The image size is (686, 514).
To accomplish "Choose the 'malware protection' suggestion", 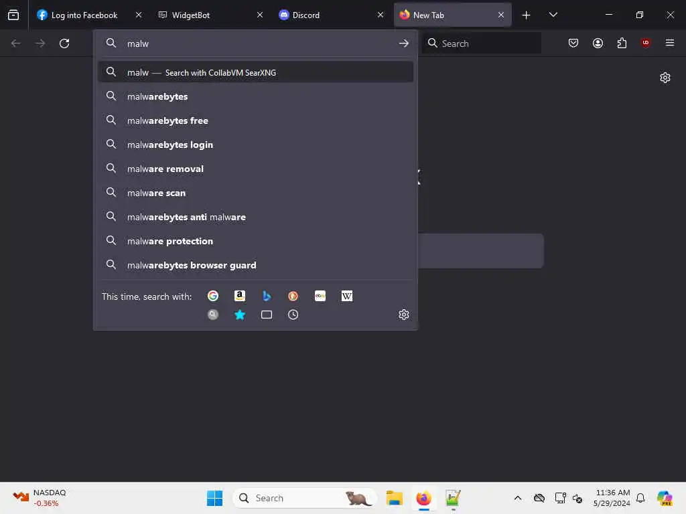I will tap(255, 241).
